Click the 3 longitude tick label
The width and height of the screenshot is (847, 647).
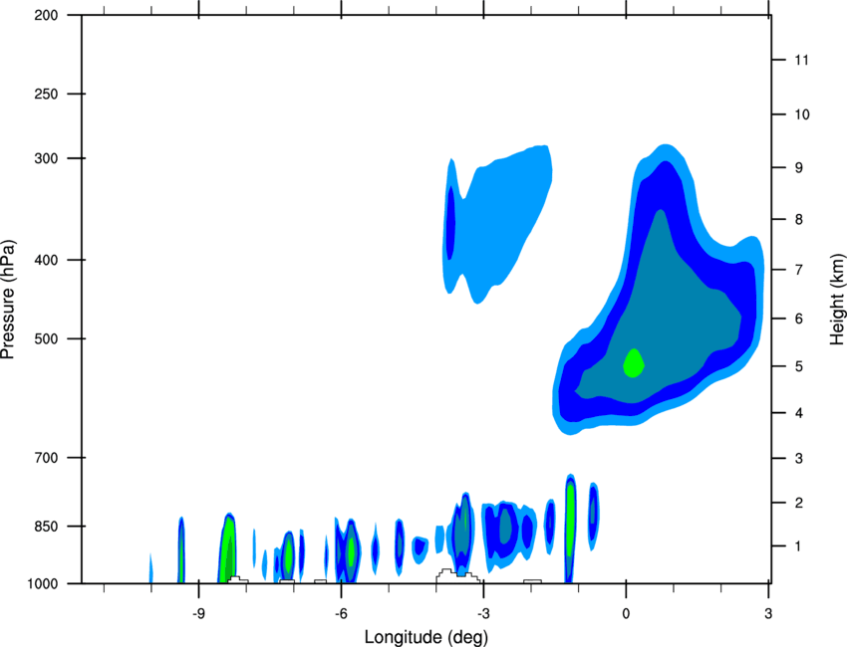click(x=768, y=614)
